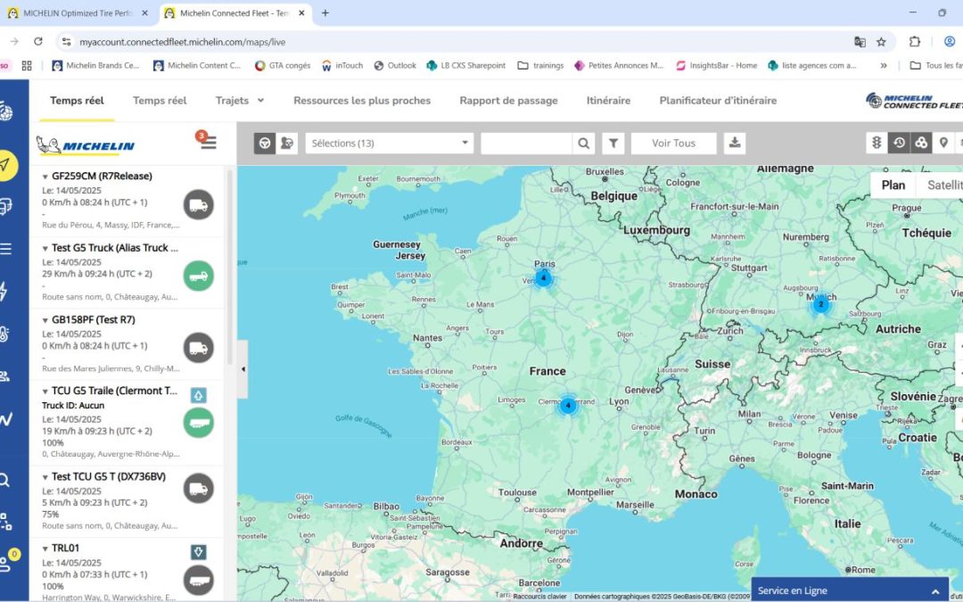Open the chart analytics sidebar icon

coord(5,419)
